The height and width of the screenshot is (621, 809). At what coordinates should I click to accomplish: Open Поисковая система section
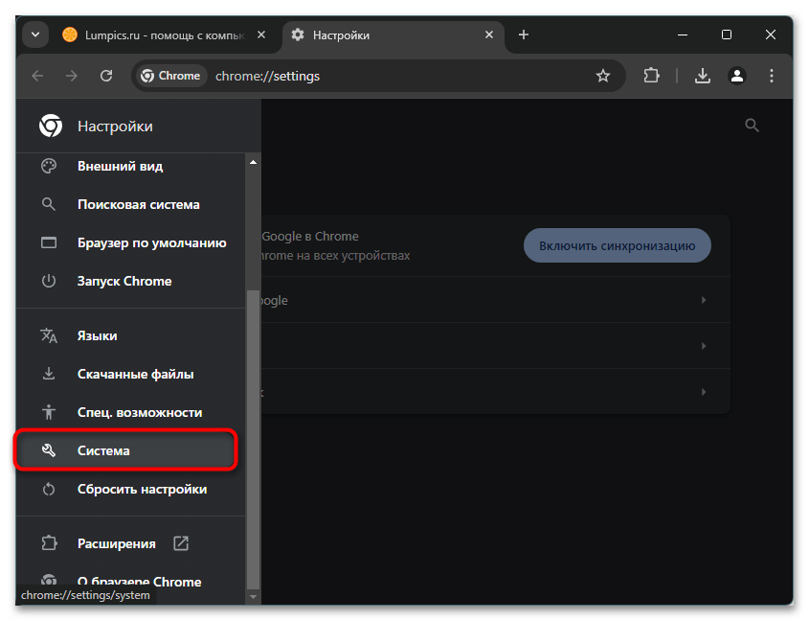point(131,204)
